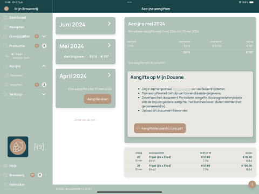Viewport: 259px width, 194px height.
Task: Click the orange warning badge next to Productie
Action: 37,46
